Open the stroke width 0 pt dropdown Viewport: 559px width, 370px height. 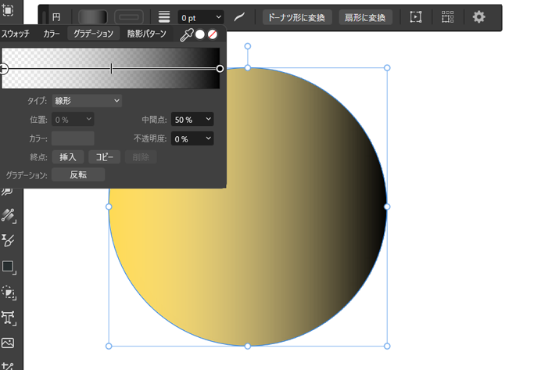pyautogui.click(x=201, y=17)
